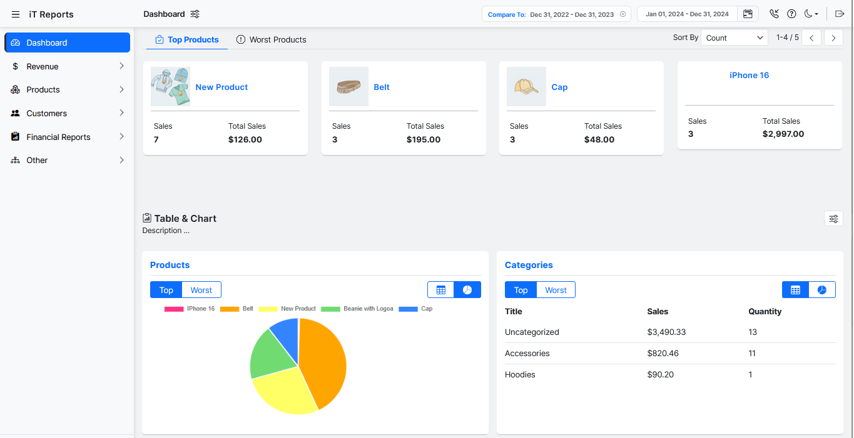Image resolution: width=854 pixels, height=438 pixels.
Task: Open the Sort By Count dropdown
Action: click(x=734, y=37)
